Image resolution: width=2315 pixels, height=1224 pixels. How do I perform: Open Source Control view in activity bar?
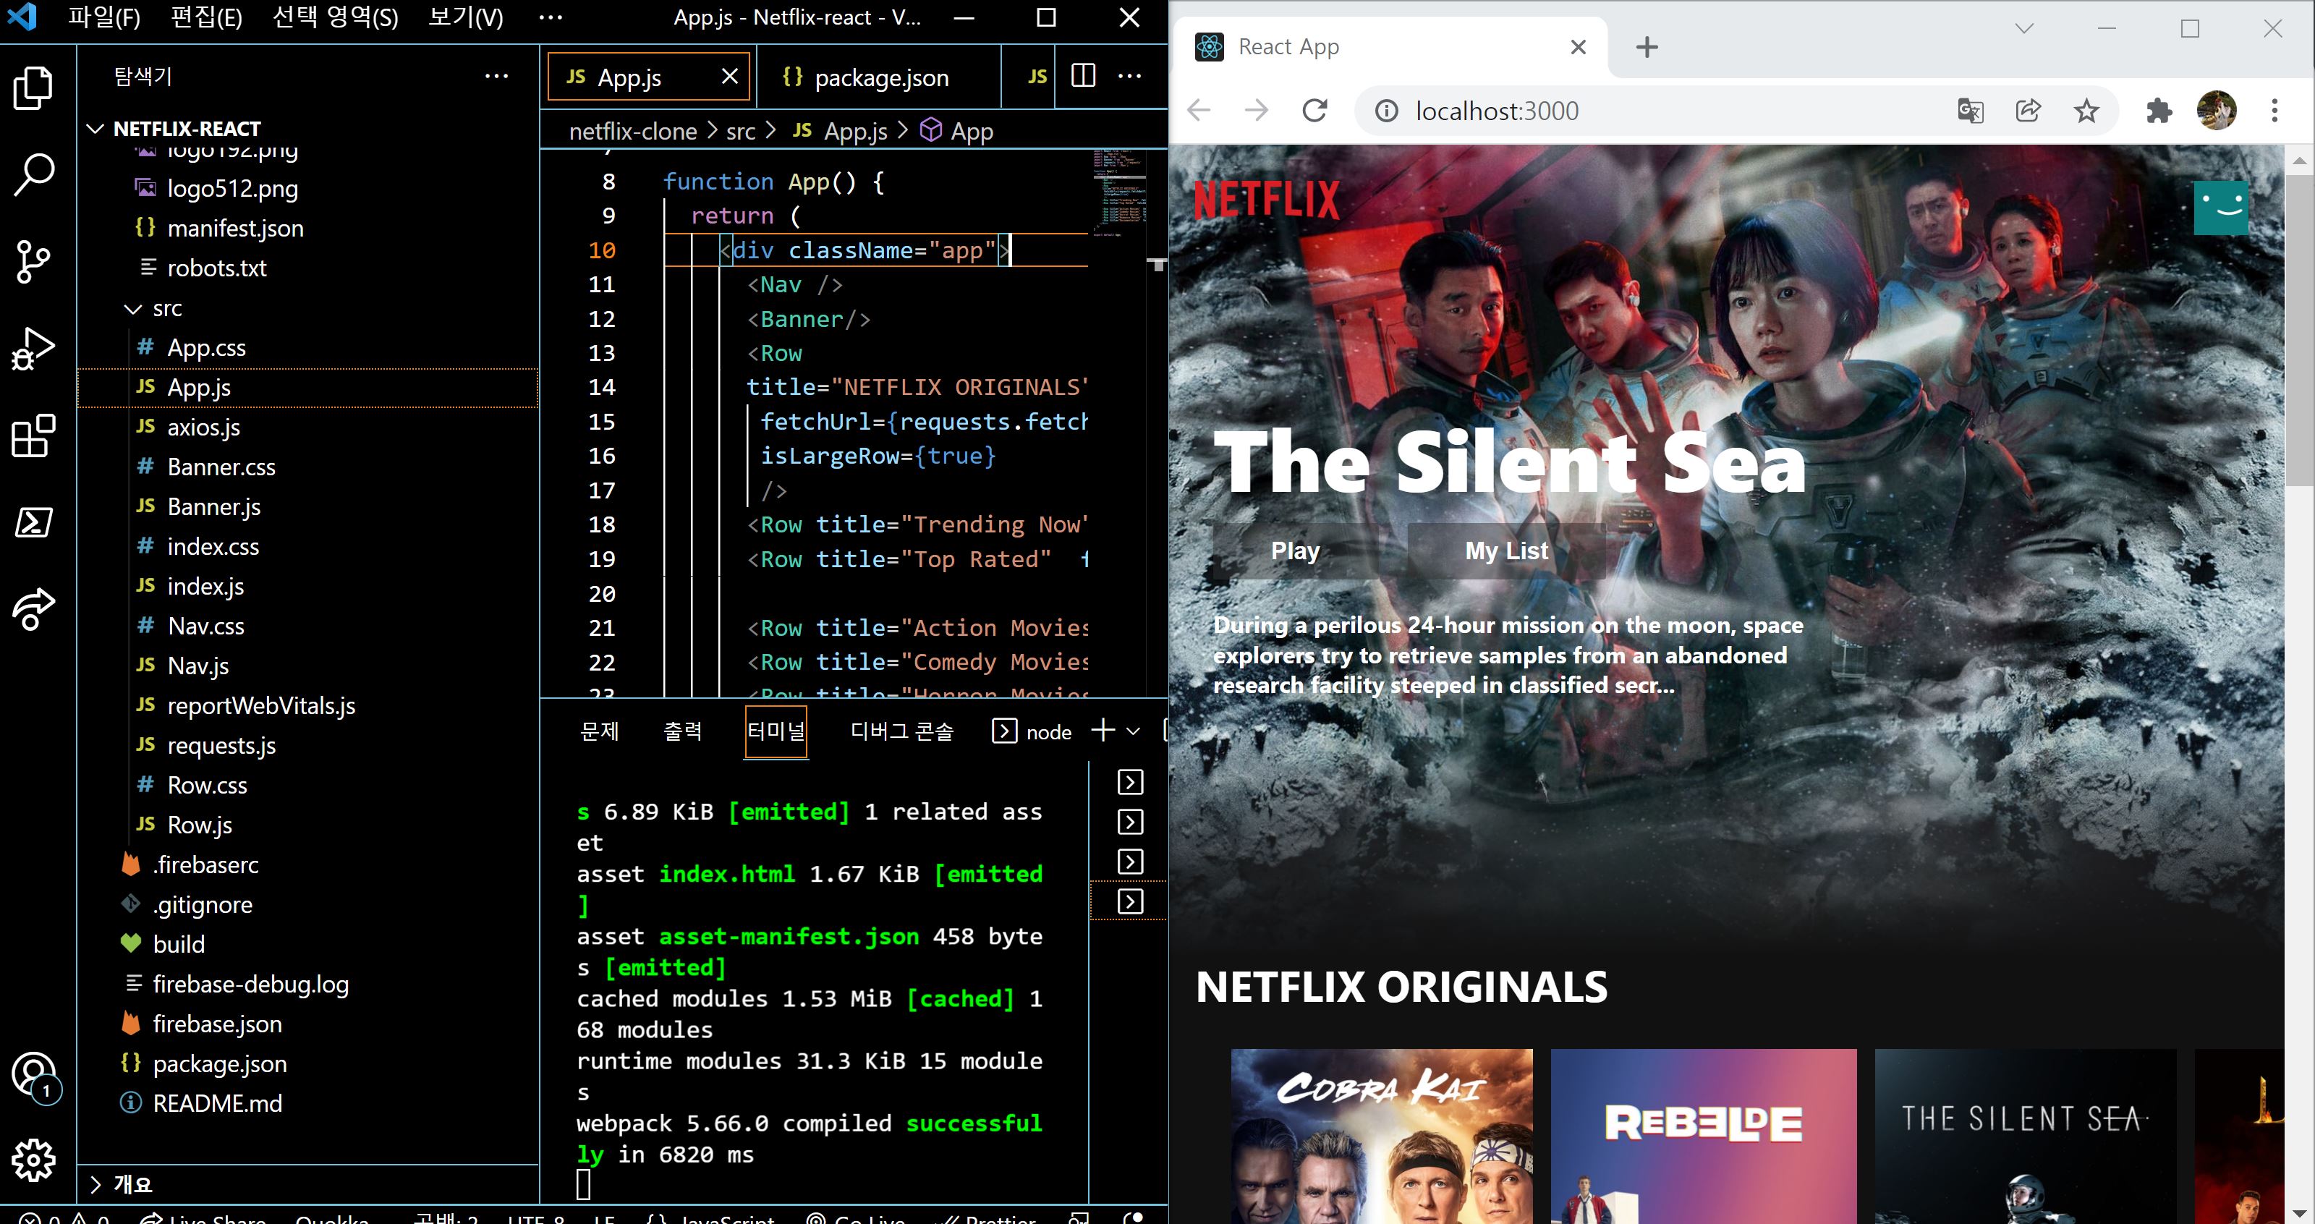33,262
